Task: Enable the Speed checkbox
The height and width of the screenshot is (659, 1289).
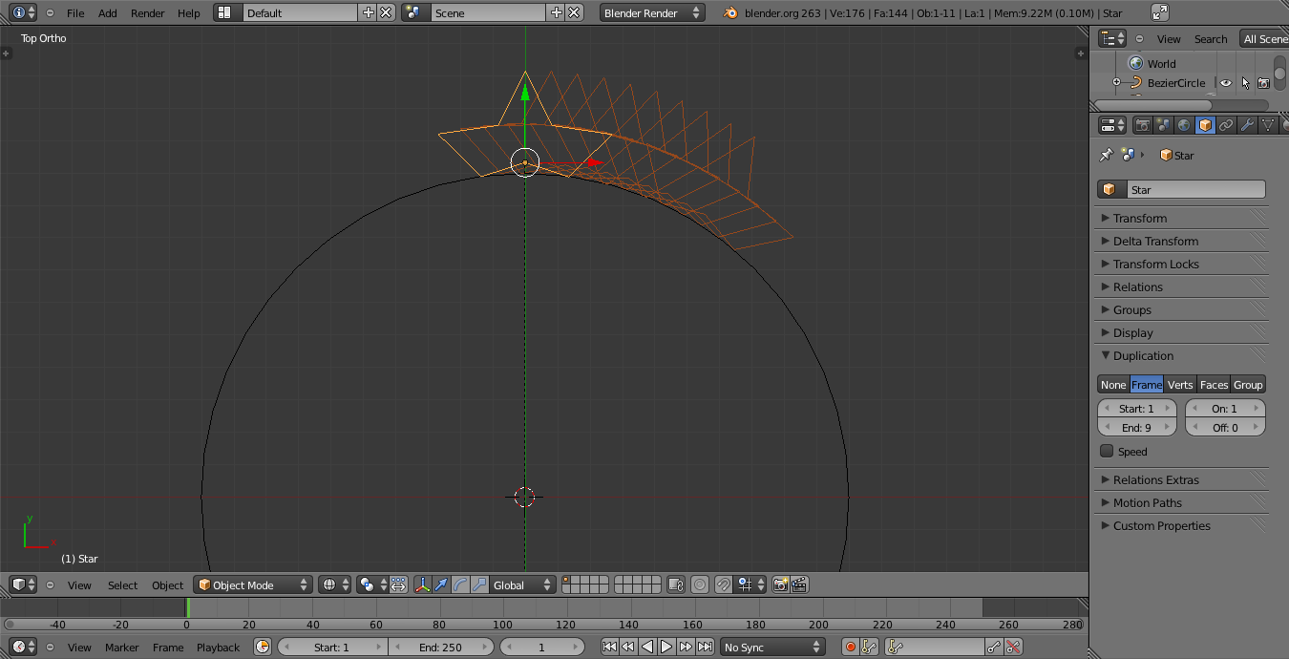Action: click(1107, 451)
